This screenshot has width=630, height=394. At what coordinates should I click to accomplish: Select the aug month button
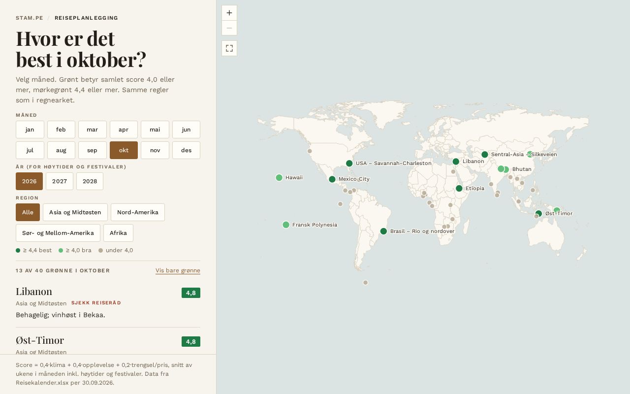pos(61,150)
